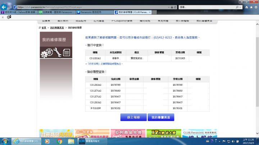This screenshot has height=145, width=259.
Task: Click the 我的專屬頁面 breadcrumb link
Action: (57, 28)
